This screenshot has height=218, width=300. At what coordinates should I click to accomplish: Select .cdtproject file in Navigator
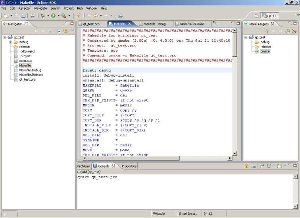[27, 51]
